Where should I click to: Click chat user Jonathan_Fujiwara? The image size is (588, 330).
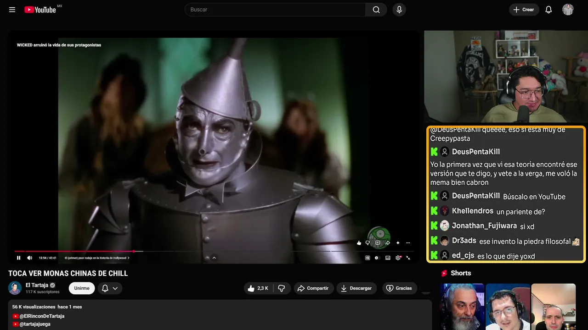click(484, 225)
